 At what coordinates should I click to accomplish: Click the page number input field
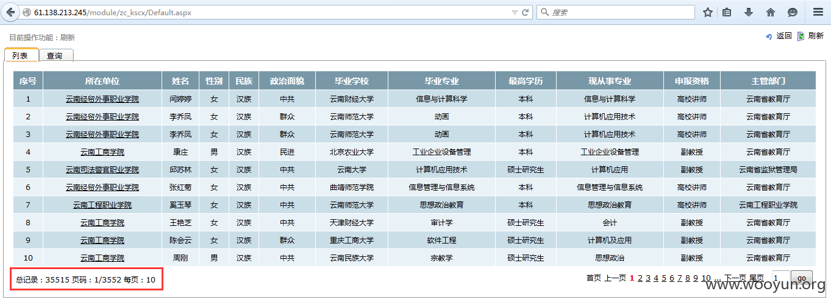(781, 278)
